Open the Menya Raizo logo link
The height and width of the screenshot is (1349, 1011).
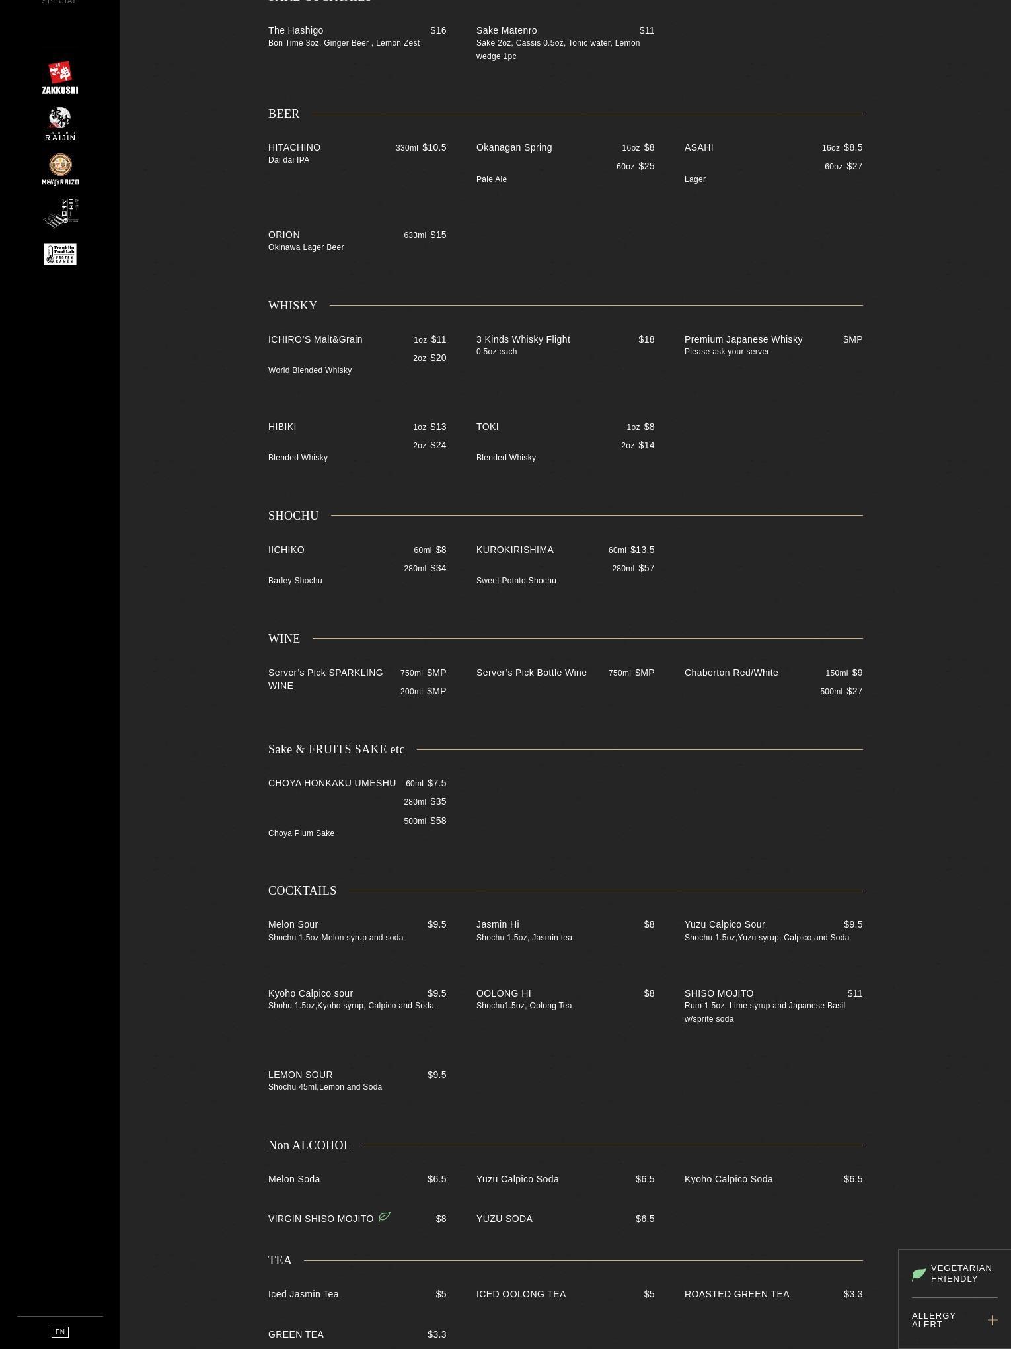60,170
